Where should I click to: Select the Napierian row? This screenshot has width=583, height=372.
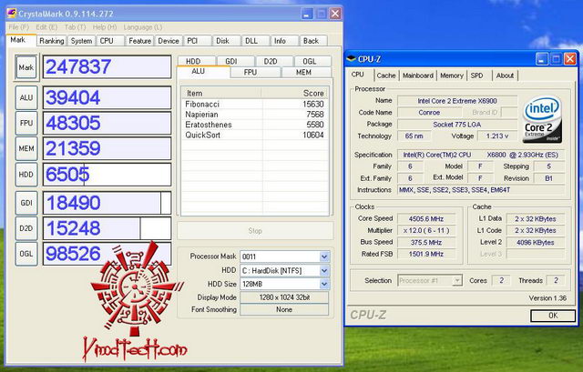254,115
